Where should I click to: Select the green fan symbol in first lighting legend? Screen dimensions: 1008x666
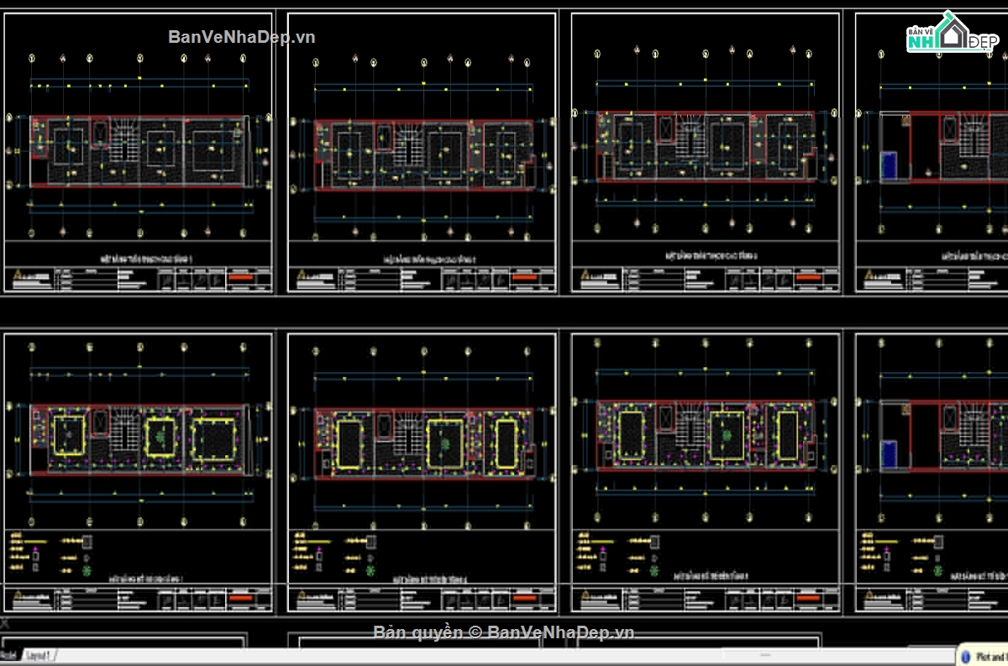87,571
